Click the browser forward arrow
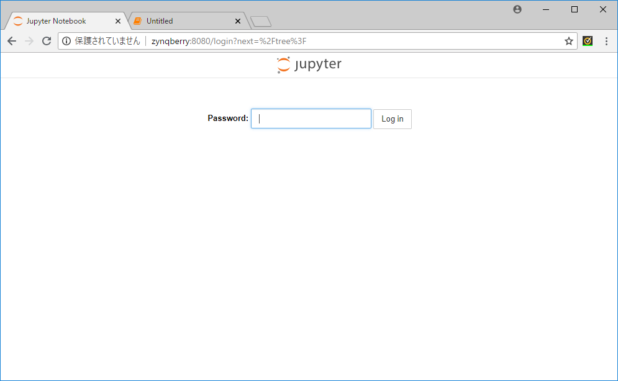The height and width of the screenshot is (381, 618). point(29,41)
